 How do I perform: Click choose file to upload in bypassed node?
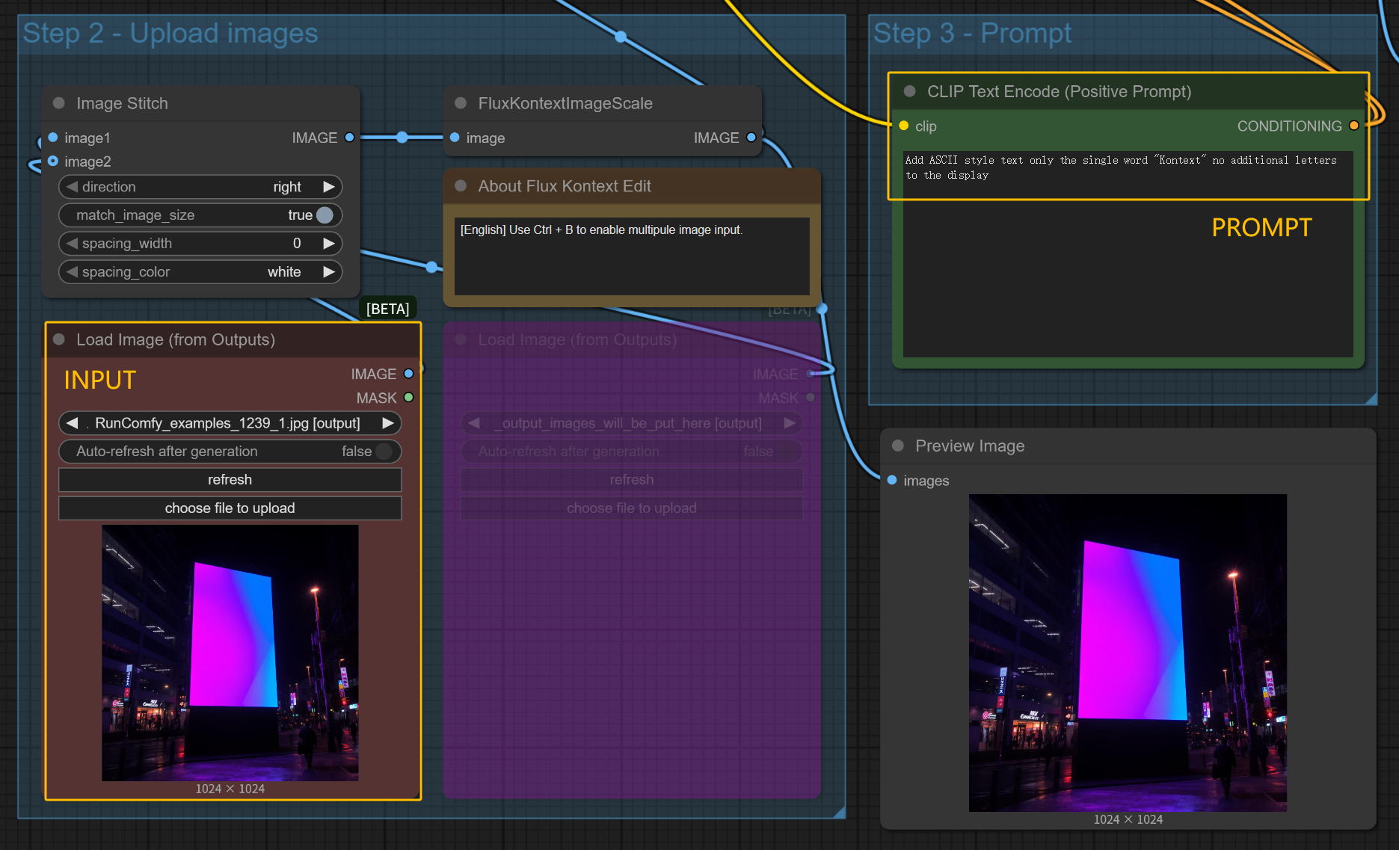coord(632,508)
